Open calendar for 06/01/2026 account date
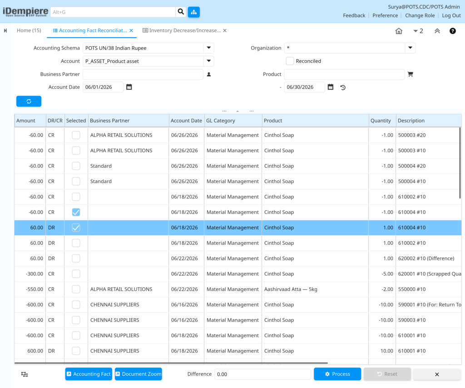Screen dimensions: 465x388 [x=129, y=87]
